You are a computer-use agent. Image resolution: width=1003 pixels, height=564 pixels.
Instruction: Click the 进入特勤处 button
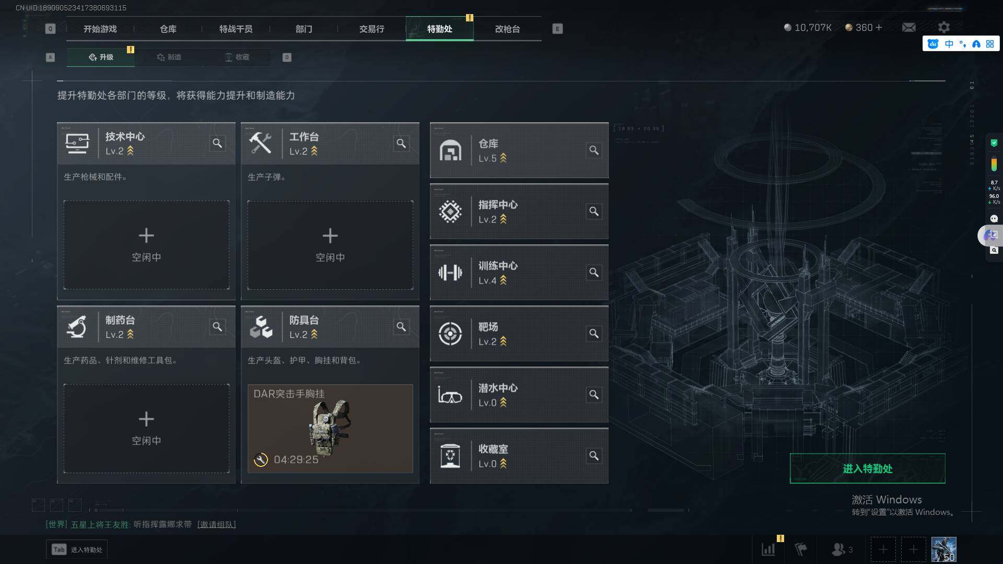pyautogui.click(x=867, y=468)
